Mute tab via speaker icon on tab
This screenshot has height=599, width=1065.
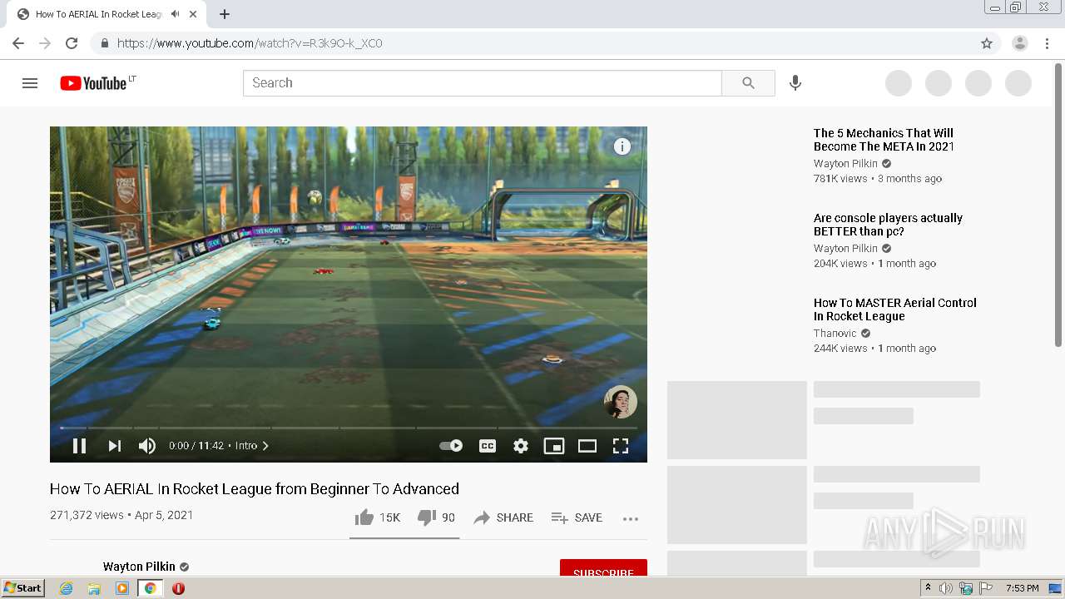pyautogui.click(x=176, y=14)
